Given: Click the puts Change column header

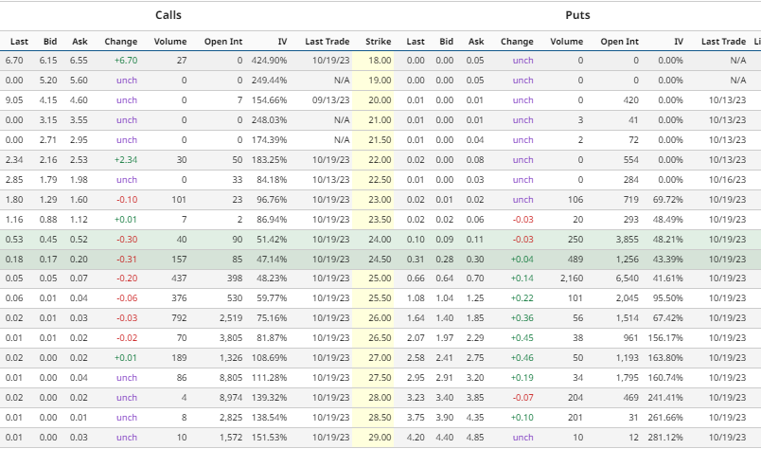Looking at the screenshot, I should [x=517, y=42].
